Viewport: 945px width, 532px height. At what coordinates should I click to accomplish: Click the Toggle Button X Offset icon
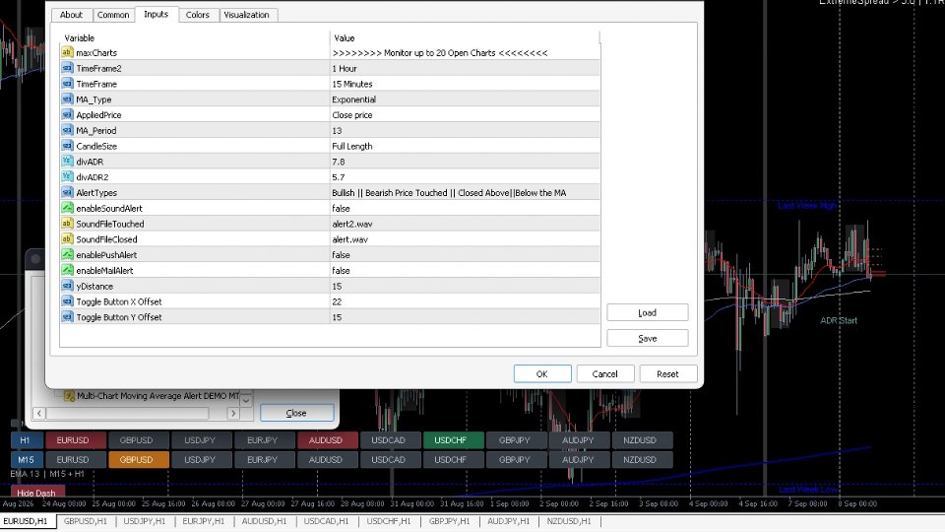click(67, 301)
